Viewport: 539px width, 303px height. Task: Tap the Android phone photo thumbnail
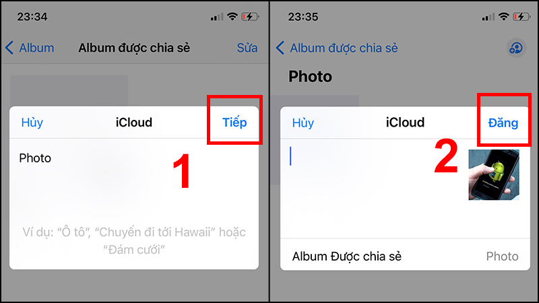pos(494,174)
